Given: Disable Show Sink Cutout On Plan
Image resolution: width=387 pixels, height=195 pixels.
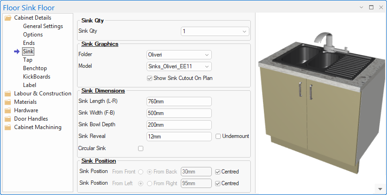Looking at the screenshot, I should [x=150, y=78].
